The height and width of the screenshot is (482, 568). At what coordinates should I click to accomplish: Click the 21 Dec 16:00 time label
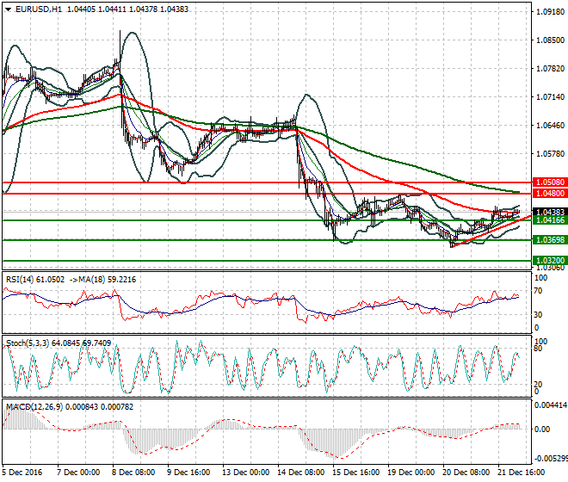(522, 472)
